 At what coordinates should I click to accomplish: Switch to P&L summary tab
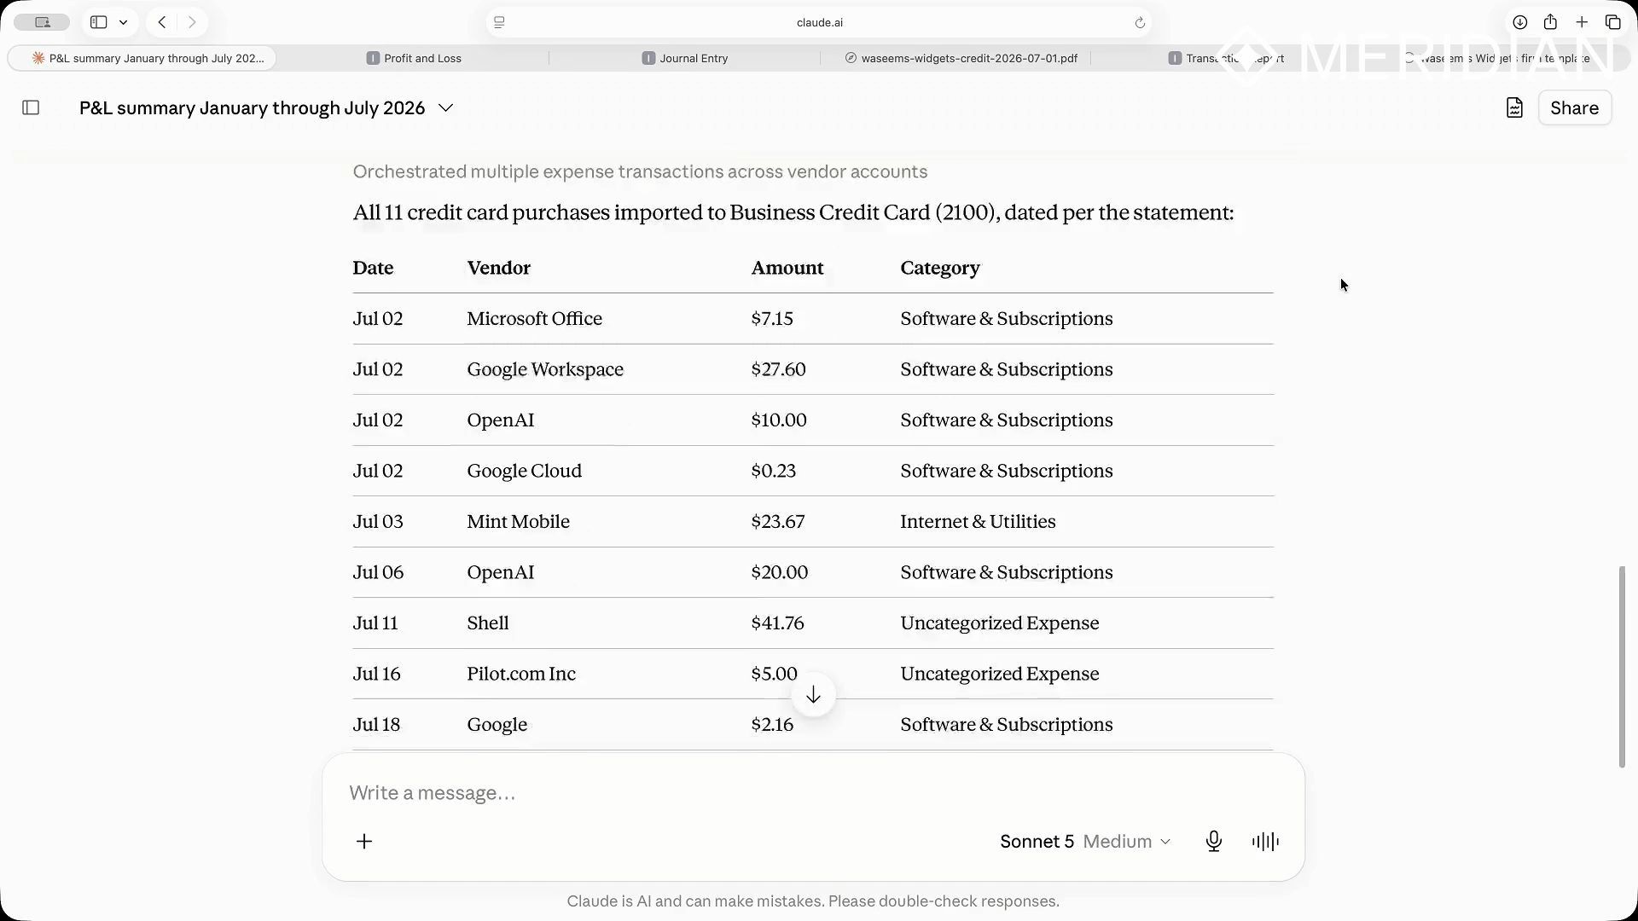coord(142,58)
